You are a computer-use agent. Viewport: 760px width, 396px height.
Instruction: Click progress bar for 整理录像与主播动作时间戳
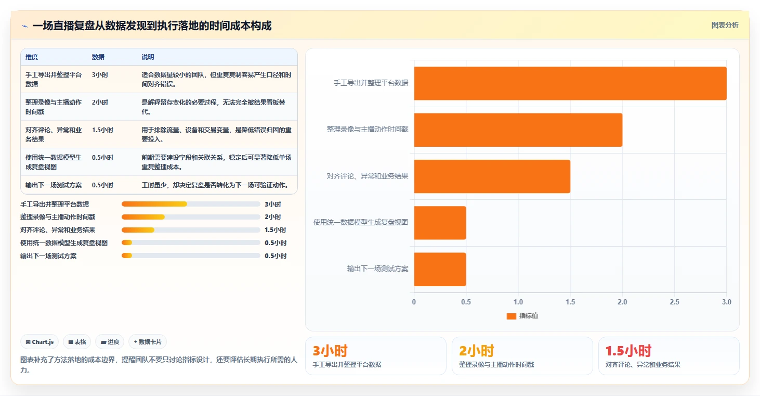[x=191, y=217]
